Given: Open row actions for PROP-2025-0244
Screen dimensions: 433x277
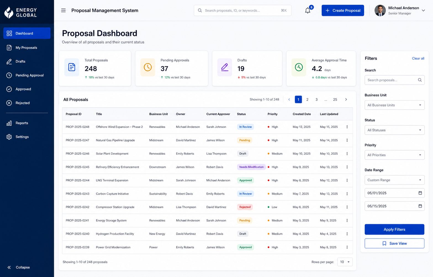Looking at the screenshot, I should point(347,180).
